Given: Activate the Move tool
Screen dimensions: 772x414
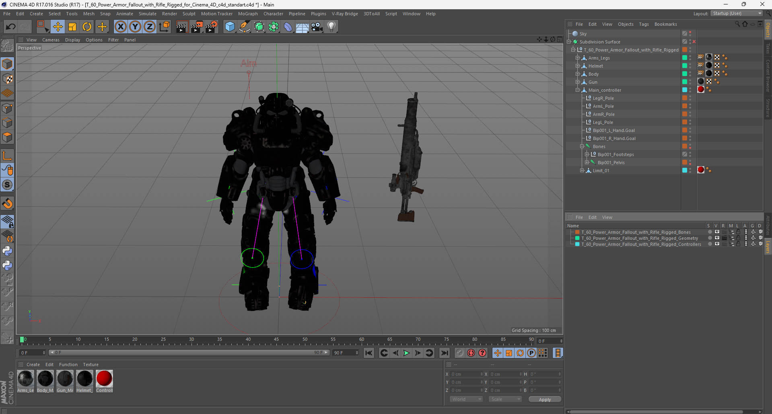Looking at the screenshot, I should point(58,27).
